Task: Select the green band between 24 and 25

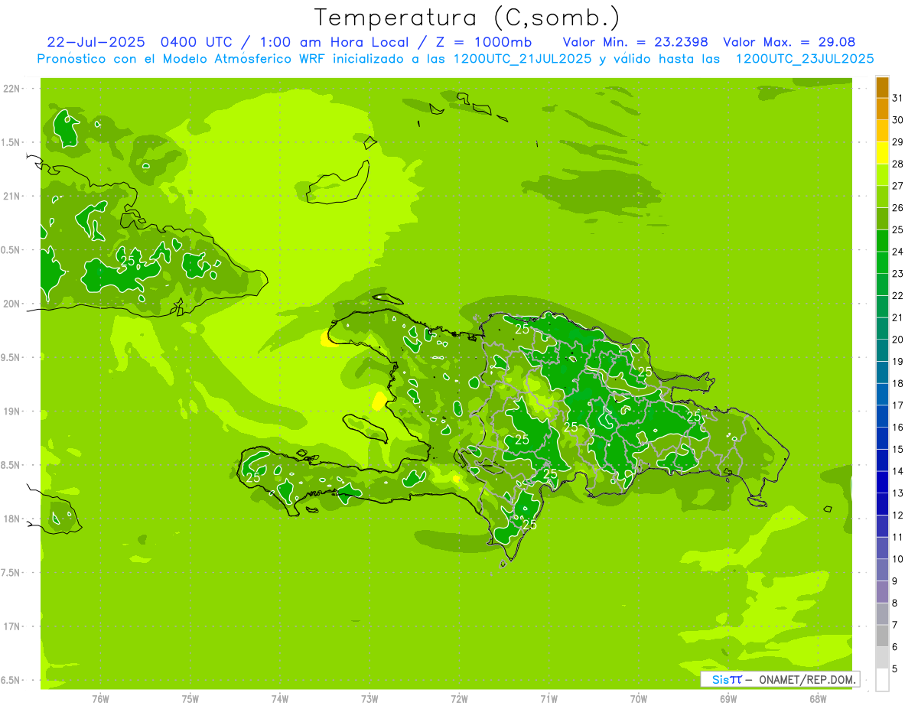Action: tap(882, 242)
